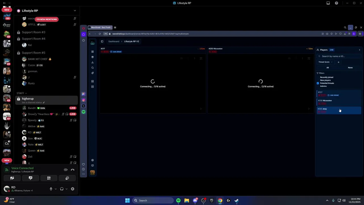Share your screen in Discord voice
364x205 pixels.
[x=30, y=178]
